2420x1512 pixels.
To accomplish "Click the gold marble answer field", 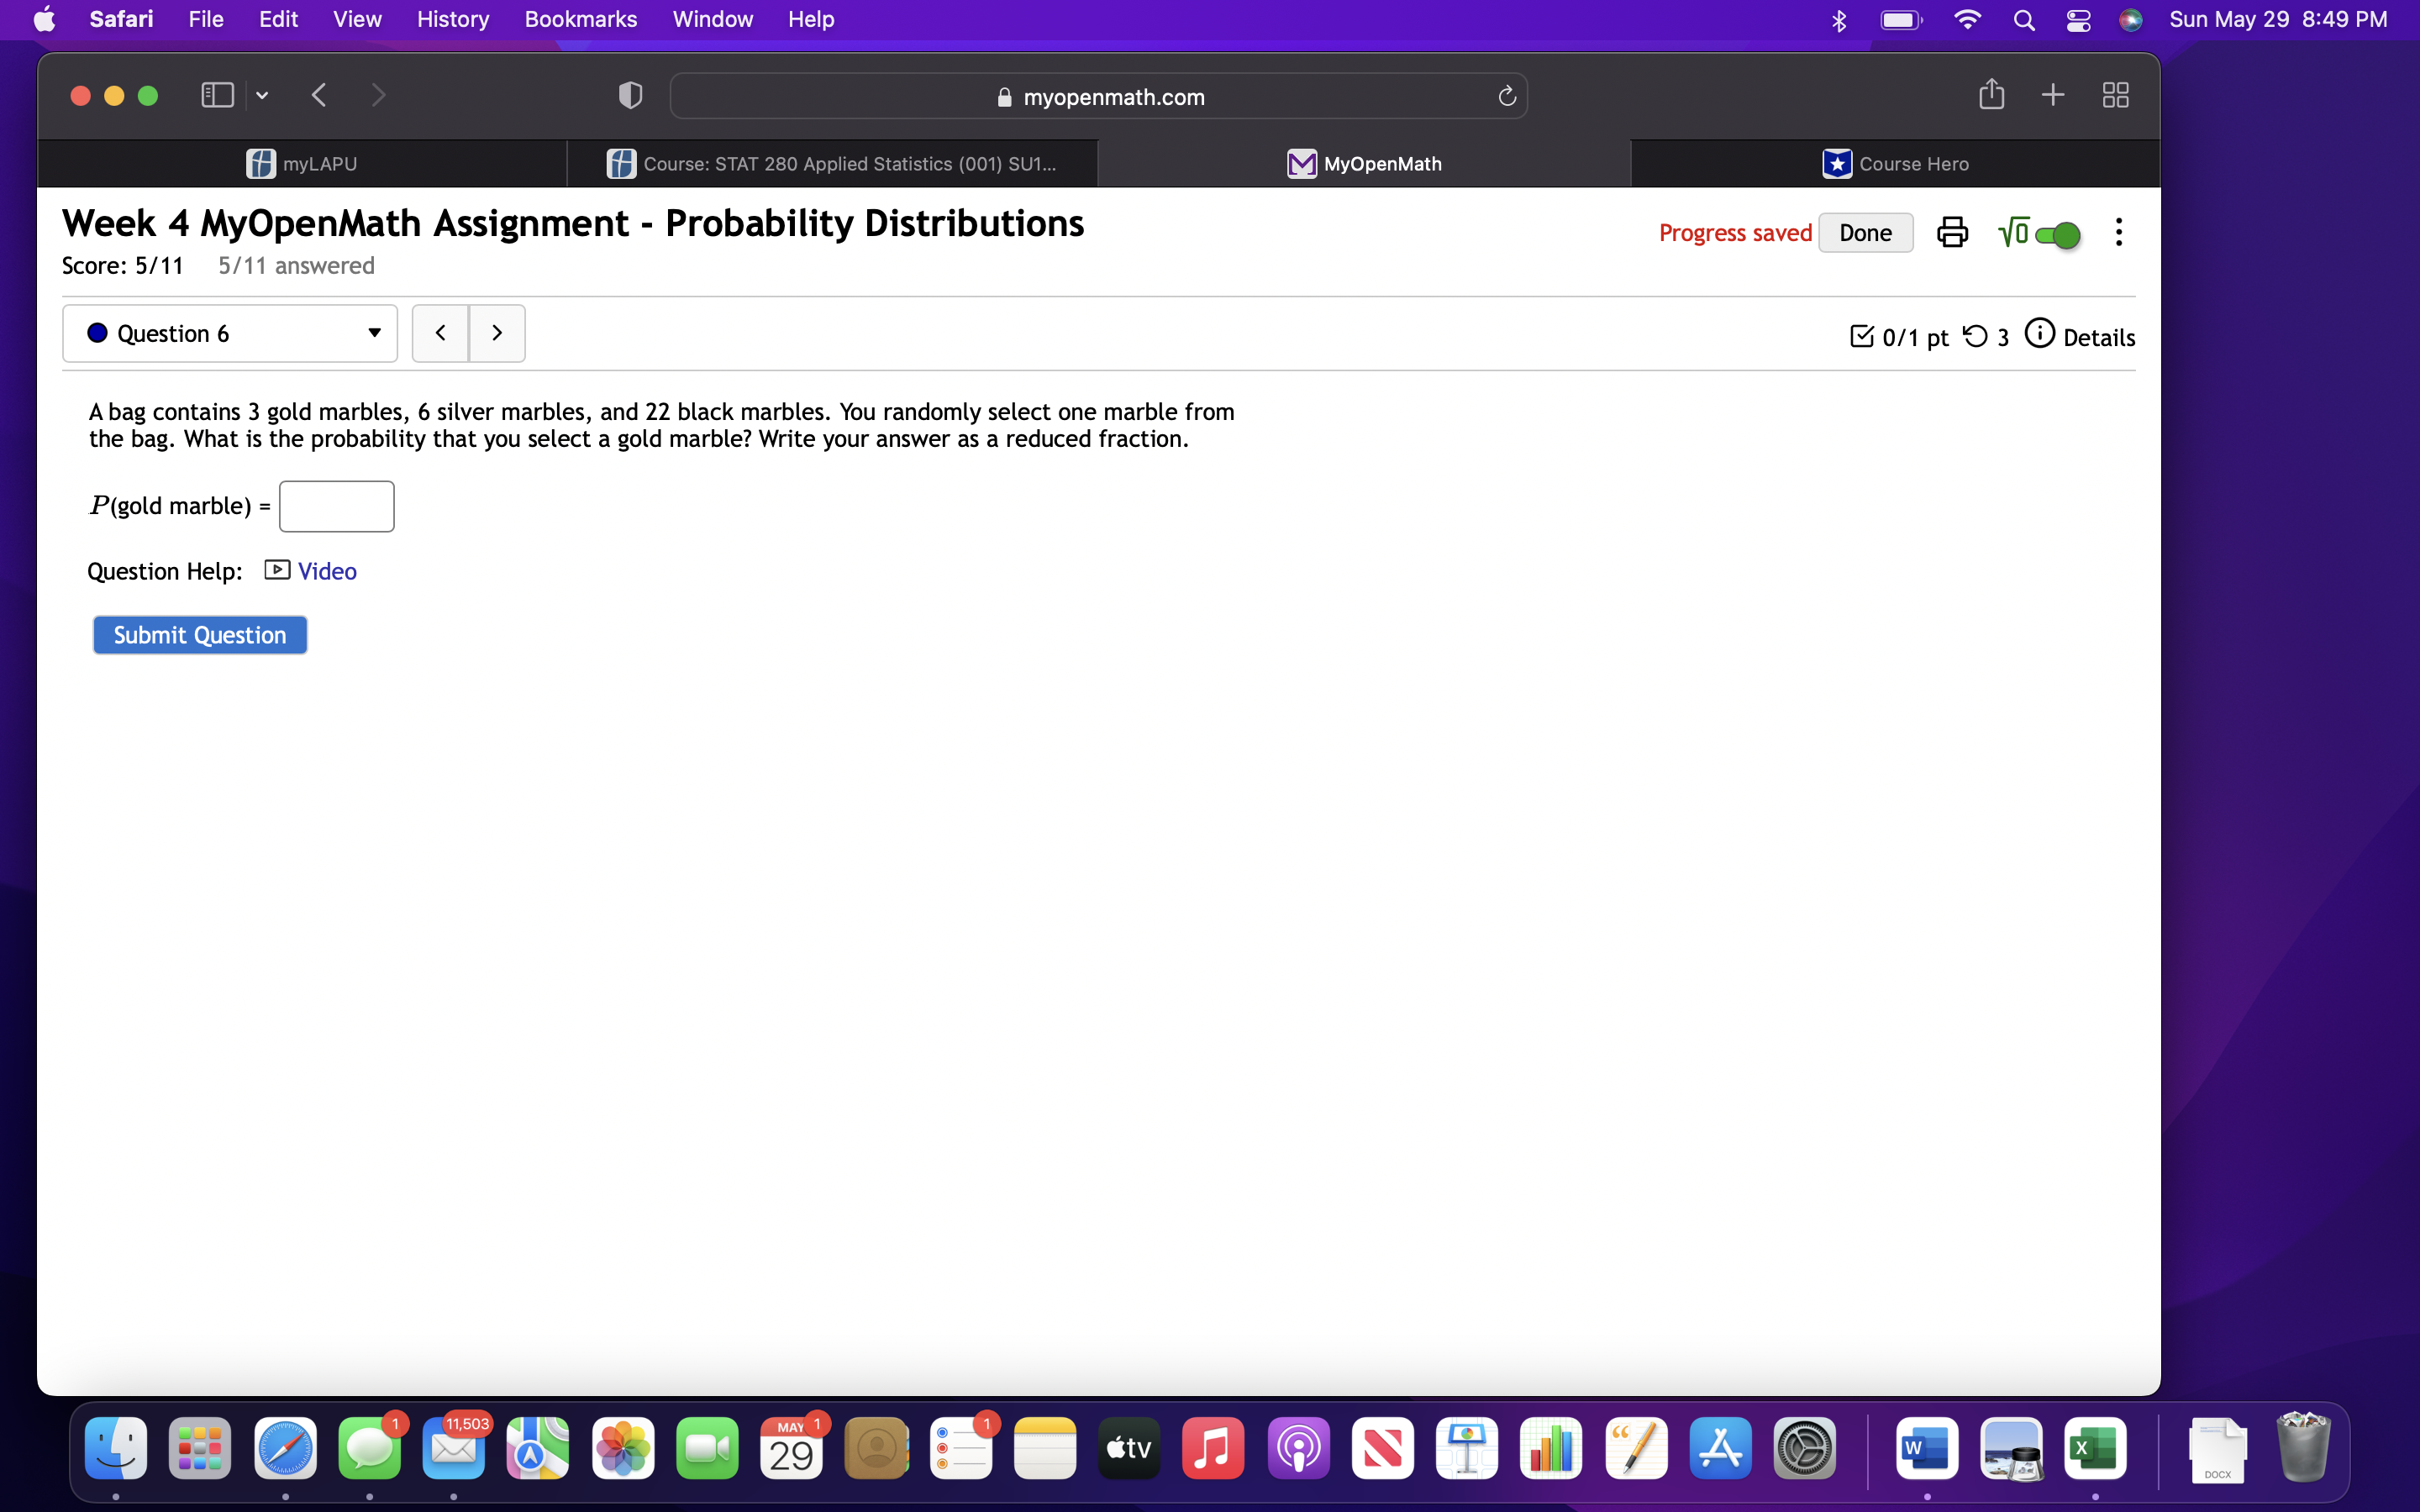I will coord(336,506).
